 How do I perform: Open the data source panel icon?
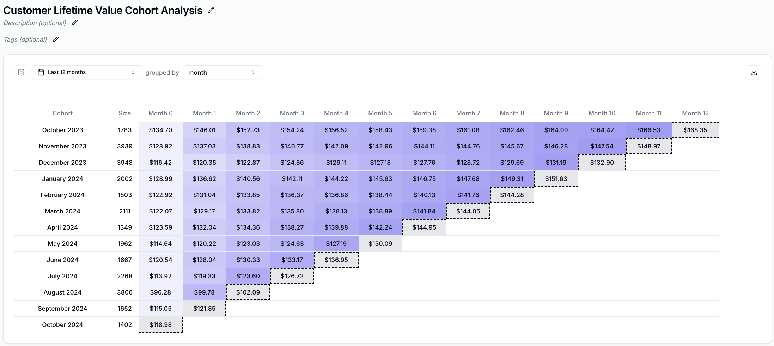21,72
